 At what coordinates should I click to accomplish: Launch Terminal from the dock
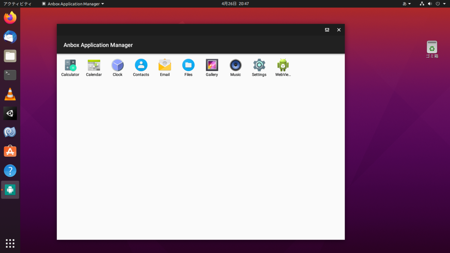(x=10, y=75)
